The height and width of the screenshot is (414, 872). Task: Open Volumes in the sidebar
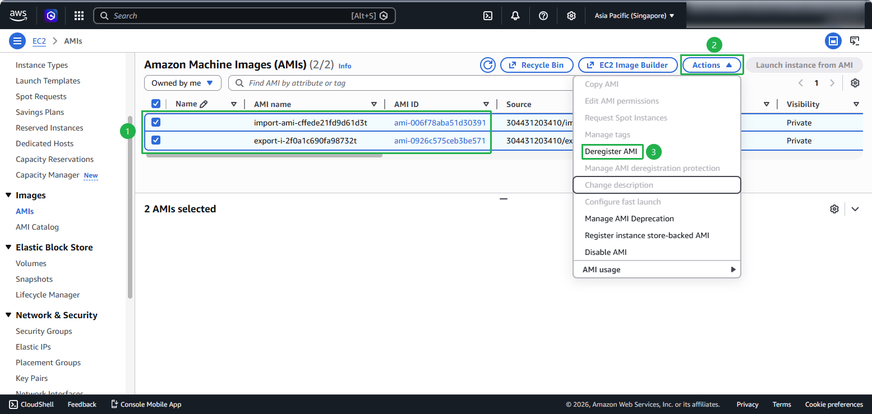31,263
